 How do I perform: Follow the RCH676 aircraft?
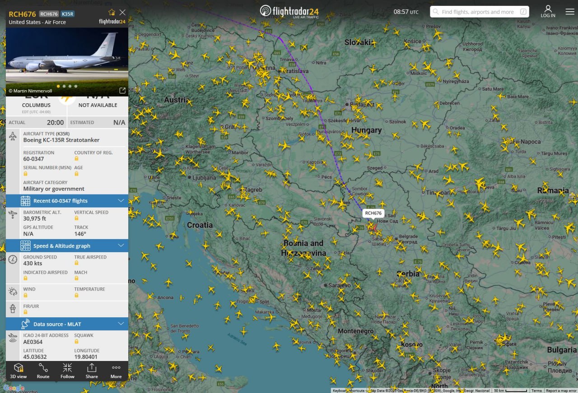pyautogui.click(x=67, y=371)
